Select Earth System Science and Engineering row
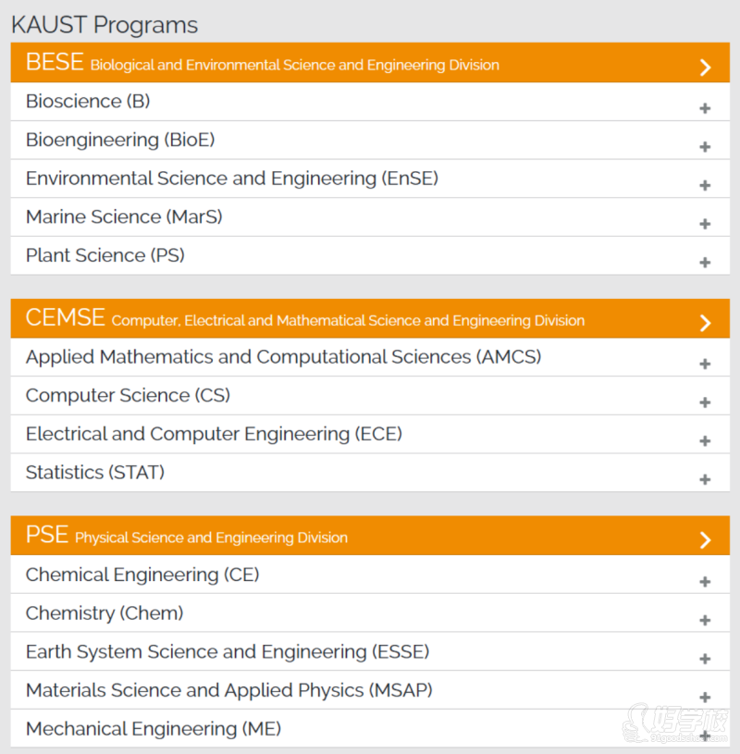This screenshot has width=740, height=754. coord(228,652)
